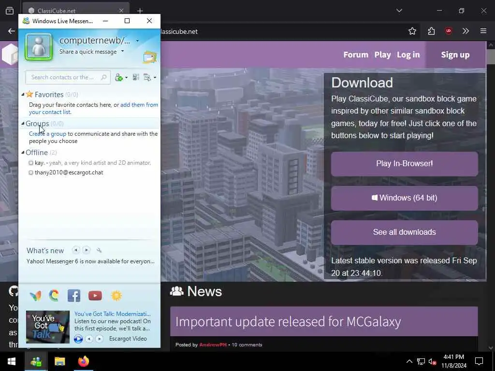495x371 pixels.
Task: Click the muted volume tray icon
Action: tap(433, 361)
